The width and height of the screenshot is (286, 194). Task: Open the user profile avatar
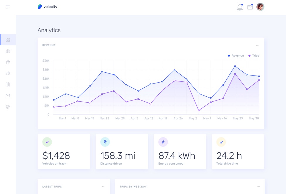coord(260,7)
